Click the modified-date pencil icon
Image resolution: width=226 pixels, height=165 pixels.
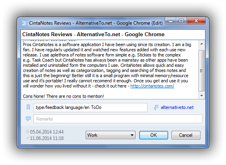click(x=28, y=138)
